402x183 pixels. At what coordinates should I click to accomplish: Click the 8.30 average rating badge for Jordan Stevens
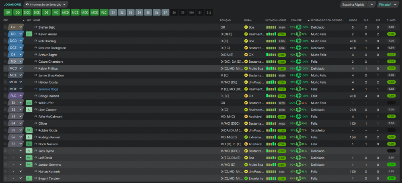391,165
